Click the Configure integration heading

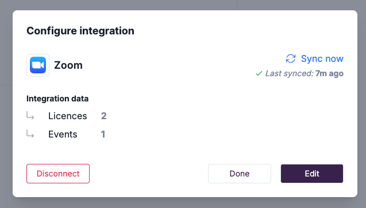(x=80, y=31)
